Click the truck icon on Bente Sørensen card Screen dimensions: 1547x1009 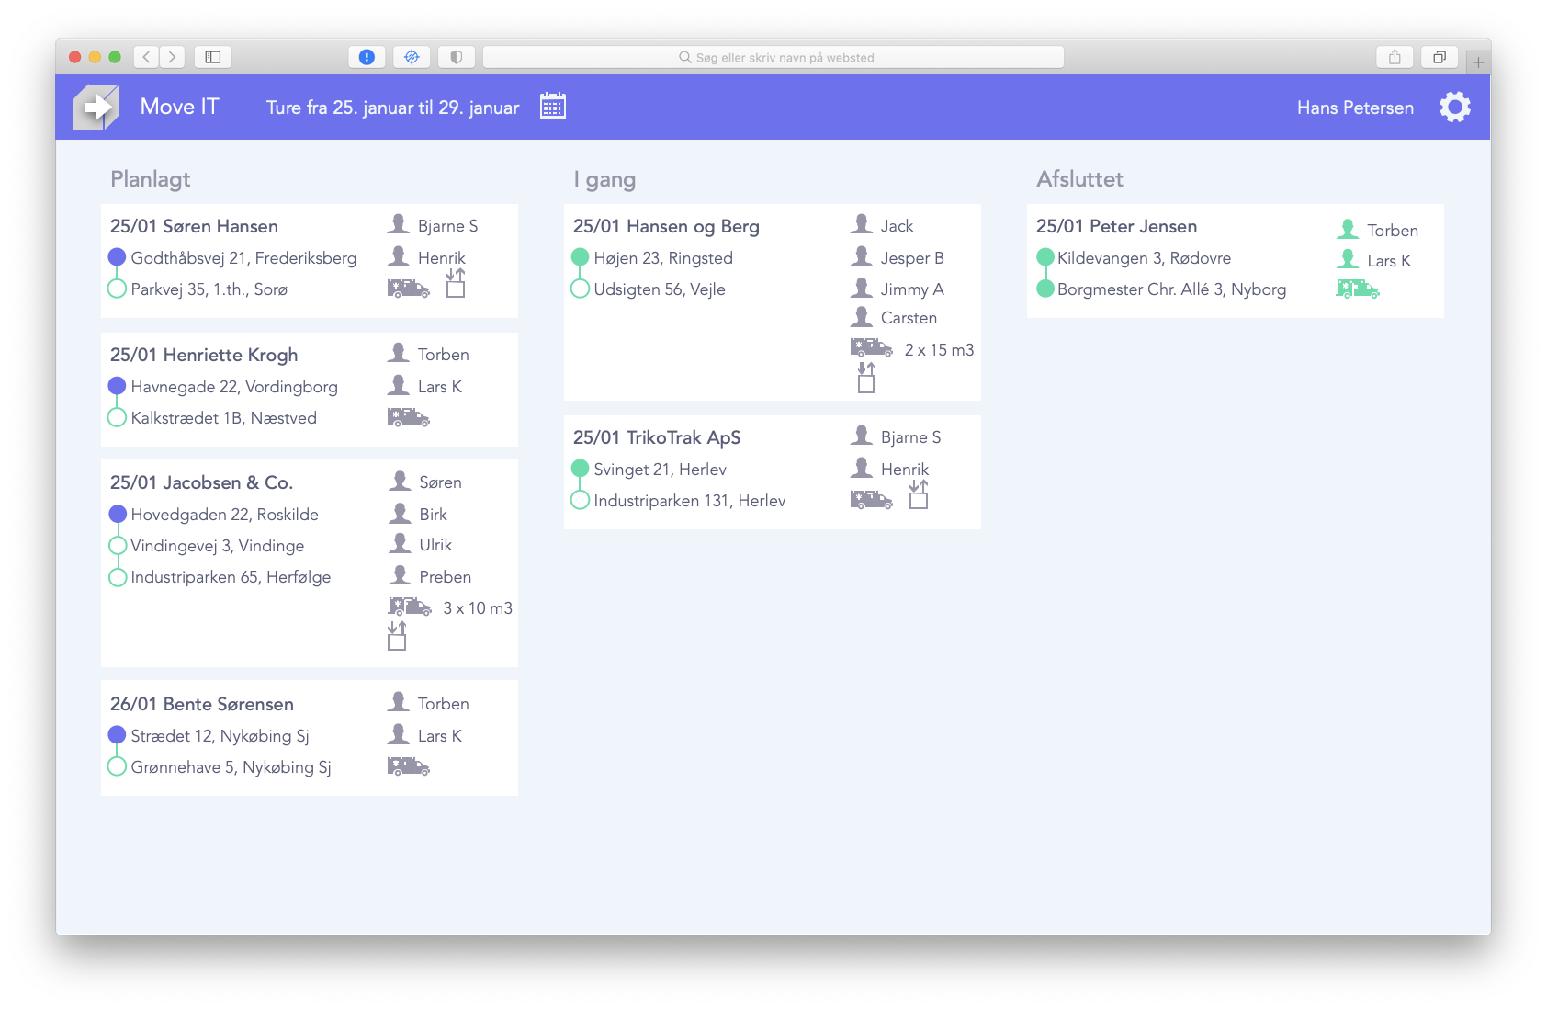click(x=409, y=766)
